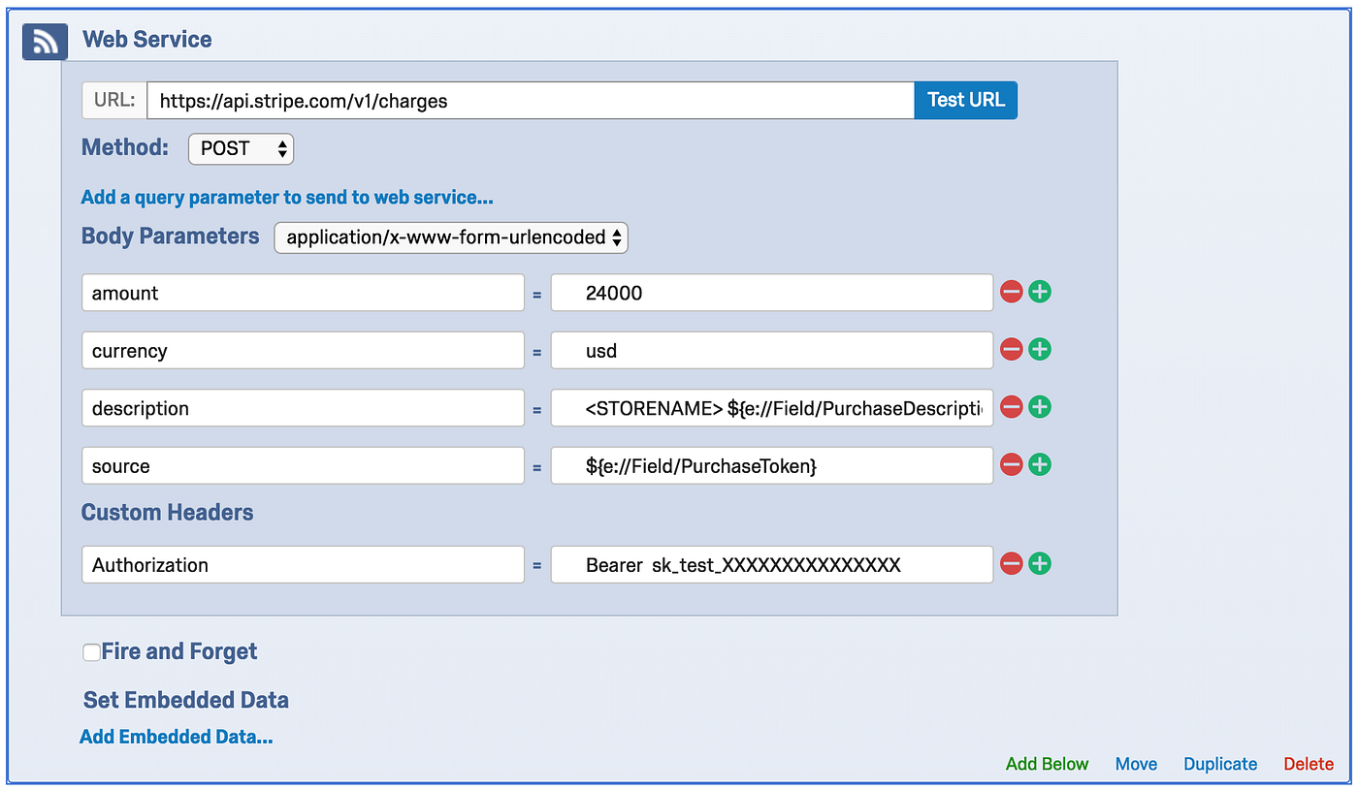Click the Web Service title
The image size is (1358, 789).
(147, 40)
